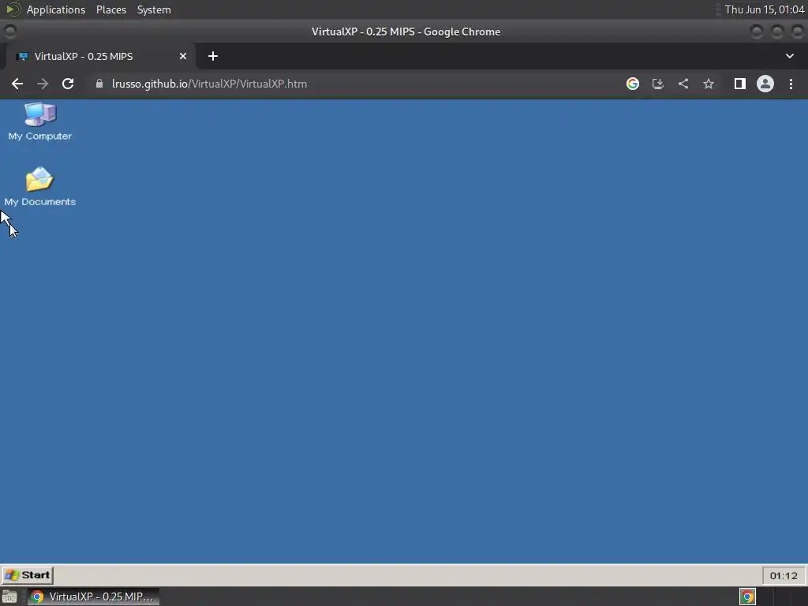Image resolution: width=808 pixels, height=606 pixels.
Task: Click the address bar URL field
Action: (x=356, y=84)
